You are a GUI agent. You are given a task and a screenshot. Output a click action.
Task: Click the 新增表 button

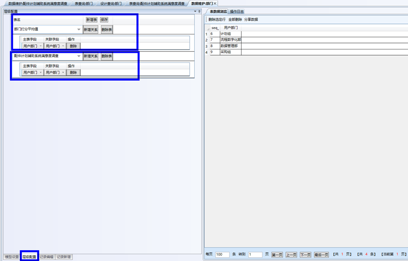pos(92,20)
